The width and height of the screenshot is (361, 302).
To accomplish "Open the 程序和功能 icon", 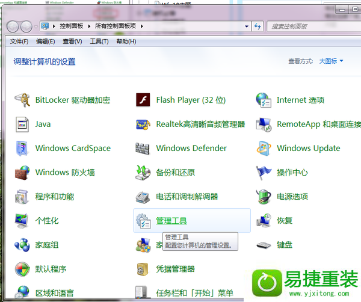I will [x=22, y=197].
